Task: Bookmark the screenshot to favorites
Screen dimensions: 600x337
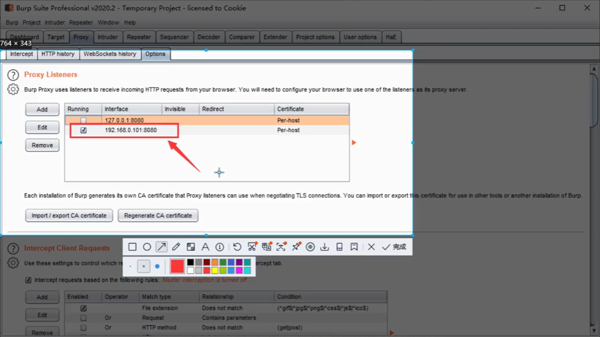Action: tap(354, 247)
